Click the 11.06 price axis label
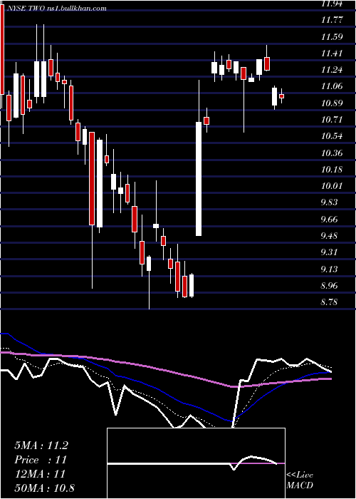Image resolution: width=356 pixels, height=499 pixels. click(332, 86)
